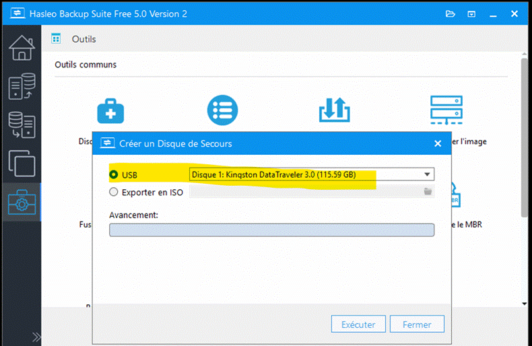Click the Fermer button
The width and height of the screenshot is (532, 346).
tap(417, 324)
